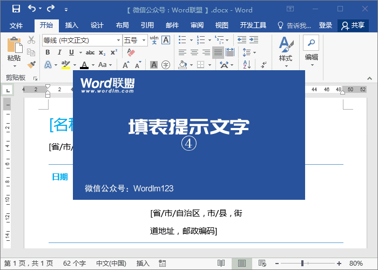378x270 pixels.
Task: Select the Format Painter brush icon
Action: click(x=31, y=64)
